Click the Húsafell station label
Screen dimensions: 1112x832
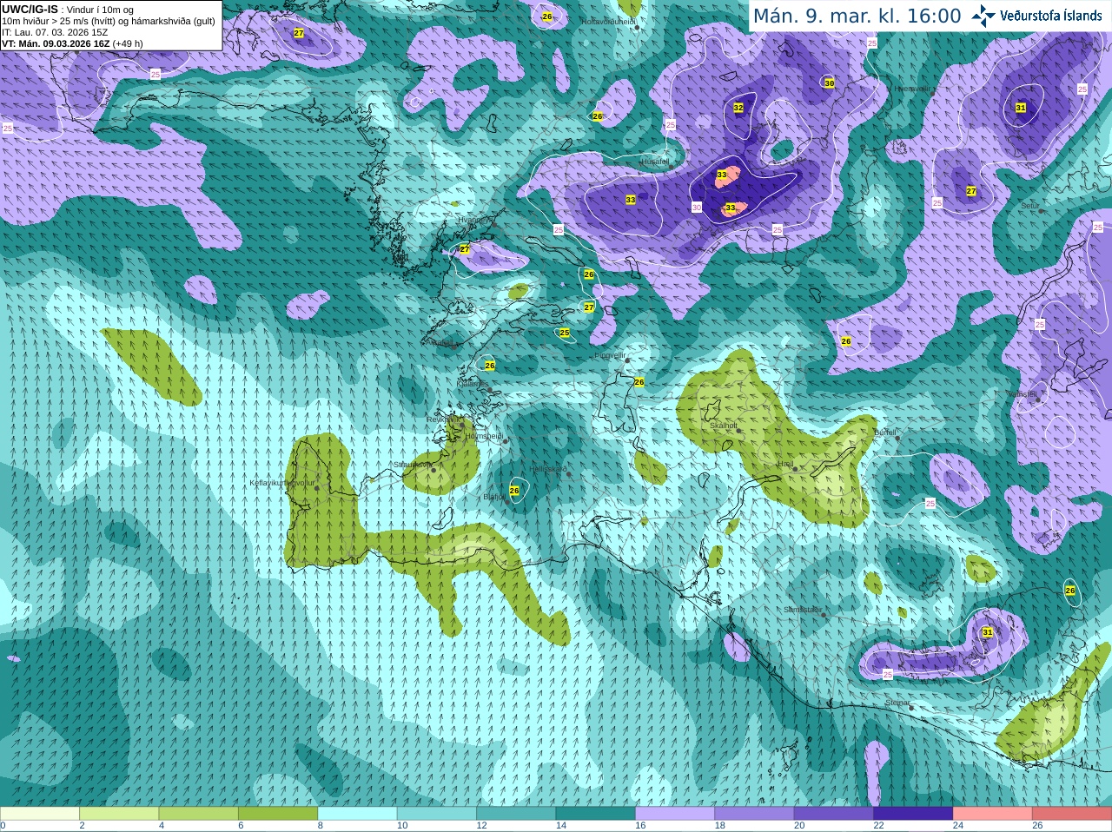tap(655, 162)
